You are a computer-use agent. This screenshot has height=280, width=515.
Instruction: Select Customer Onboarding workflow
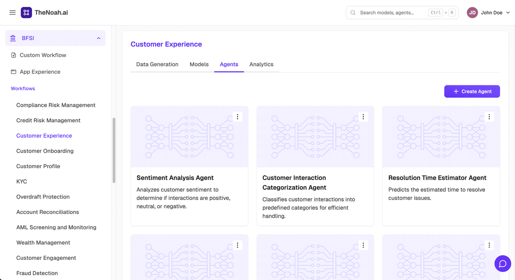click(x=45, y=151)
